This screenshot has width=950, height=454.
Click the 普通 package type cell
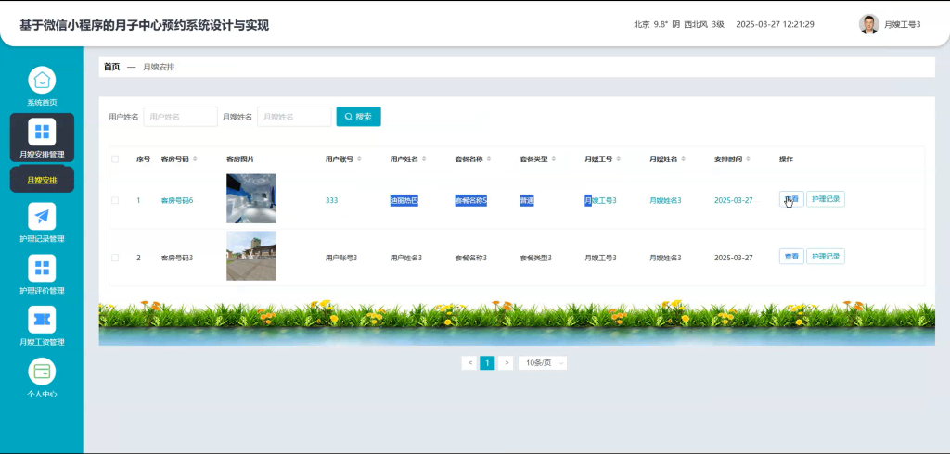point(527,200)
